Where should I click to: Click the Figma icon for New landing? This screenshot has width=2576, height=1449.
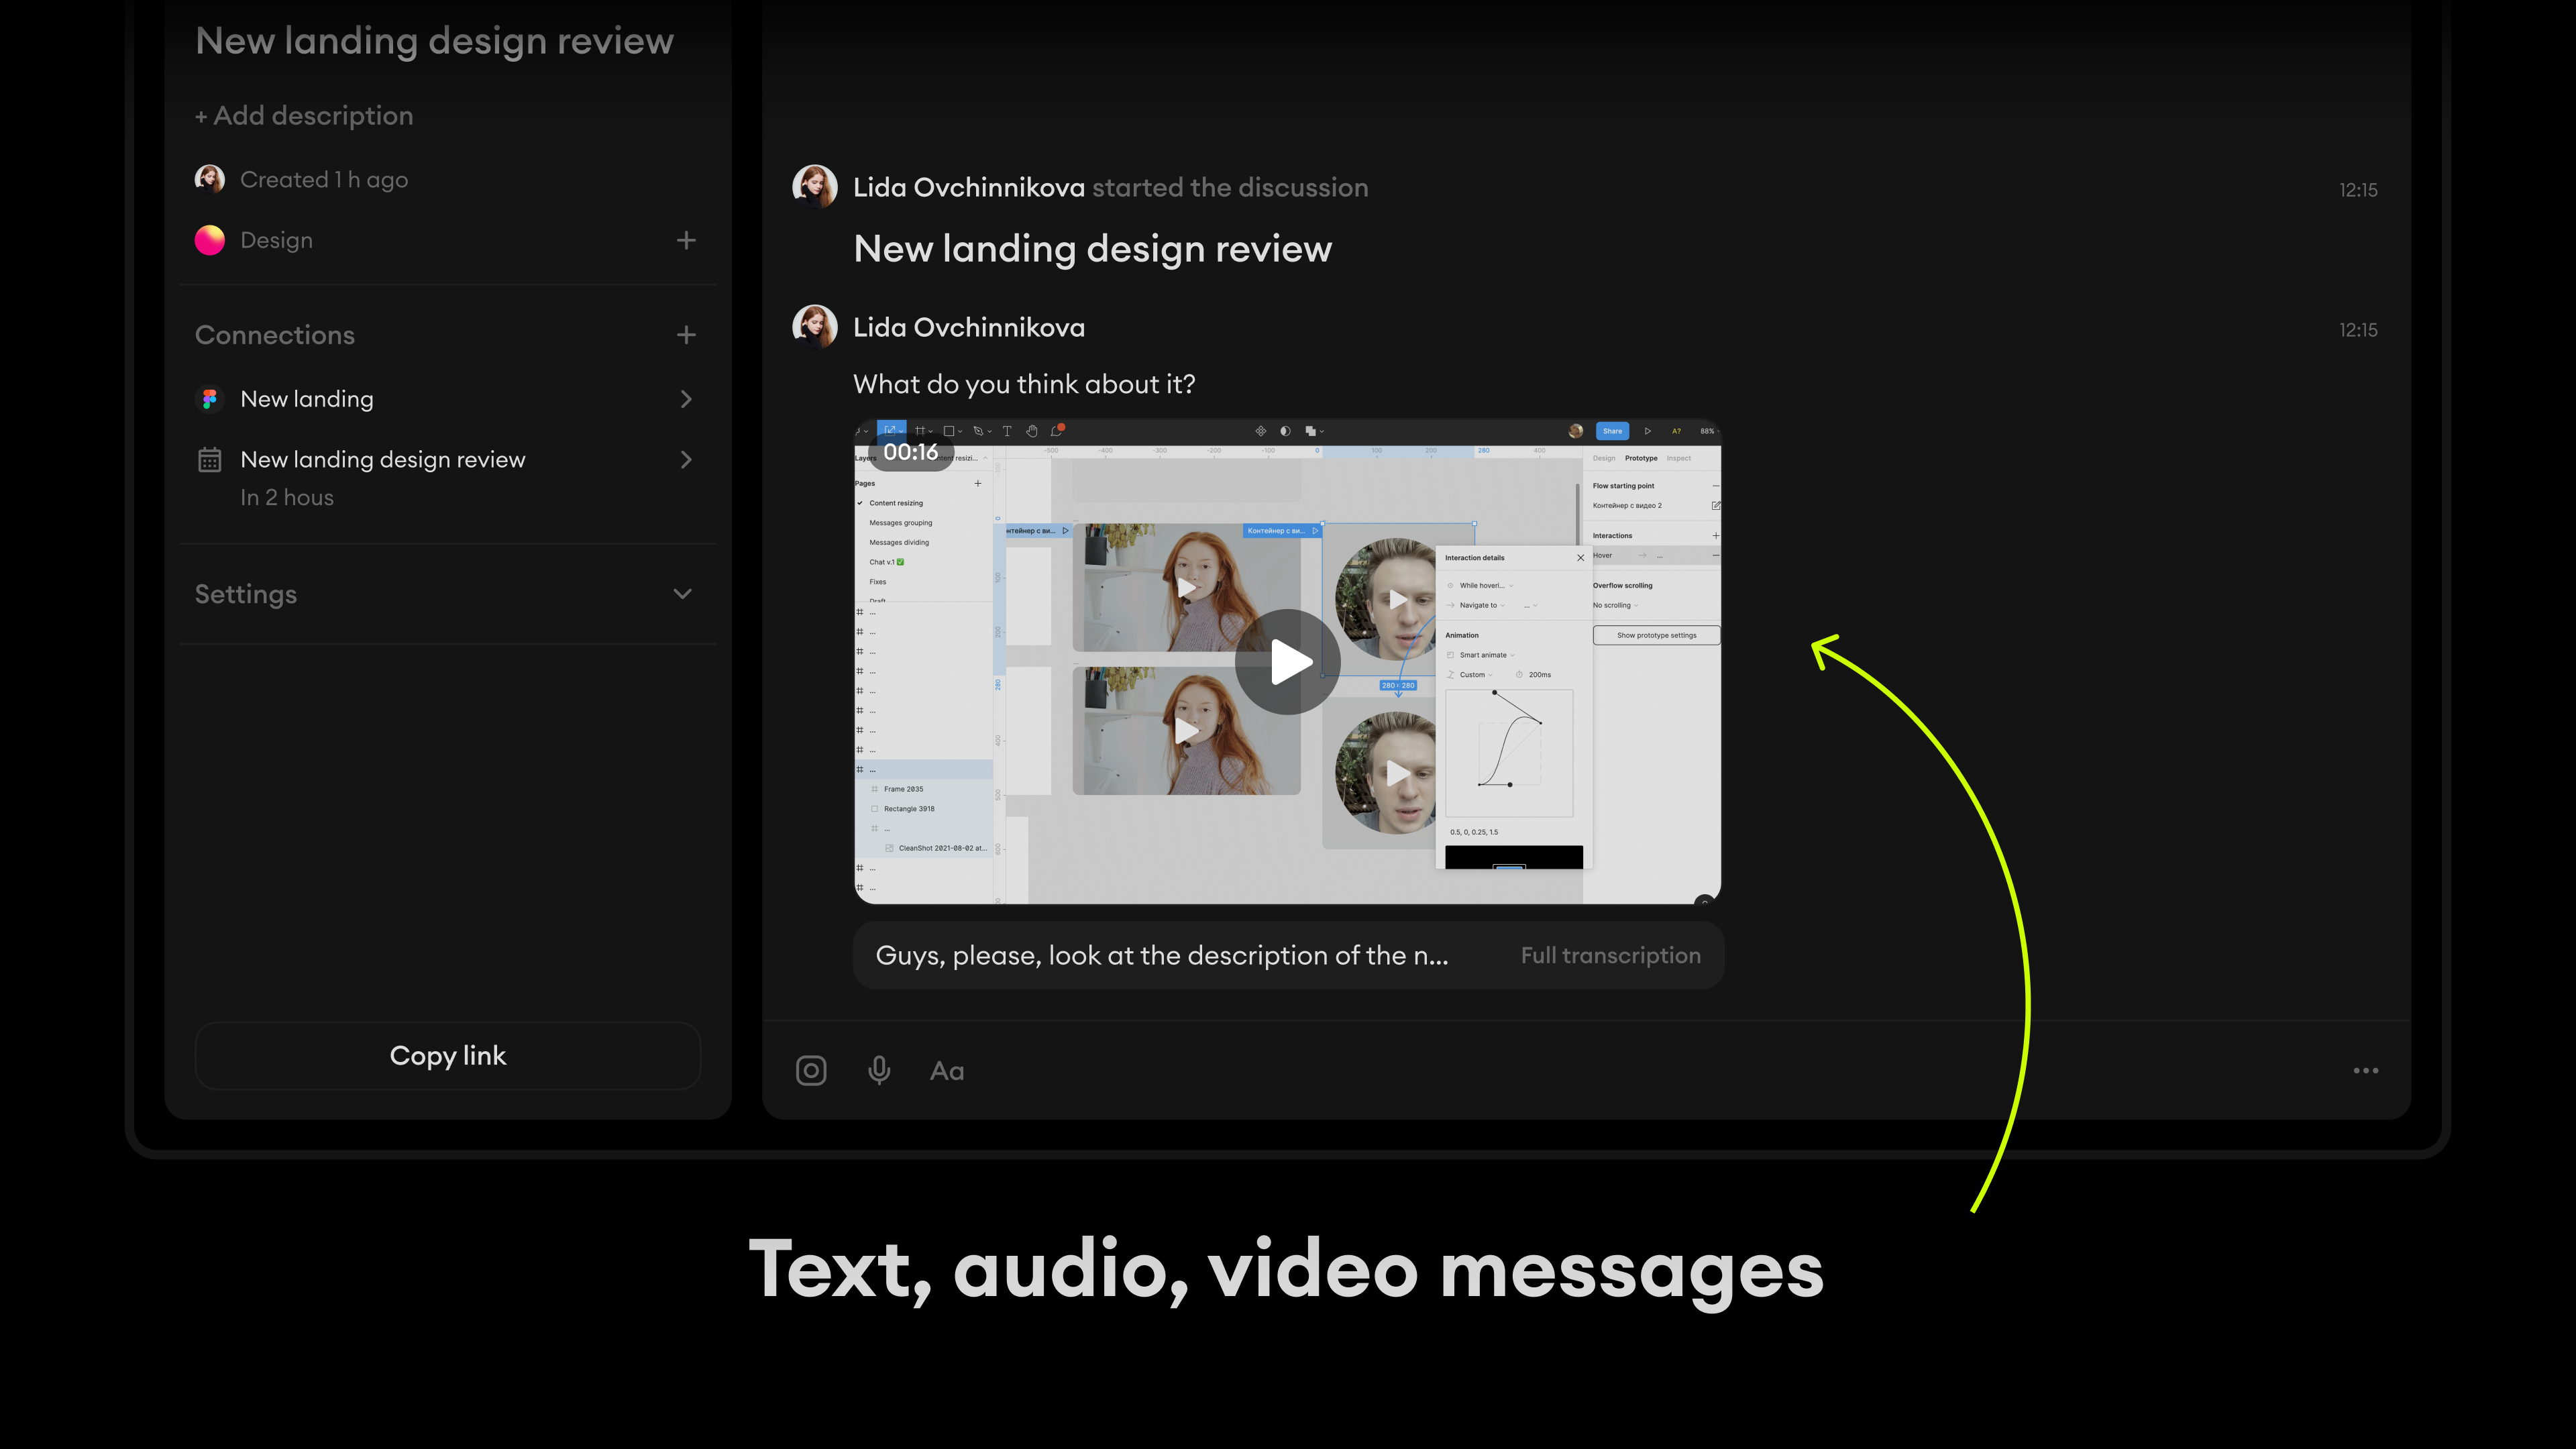pos(209,399)
